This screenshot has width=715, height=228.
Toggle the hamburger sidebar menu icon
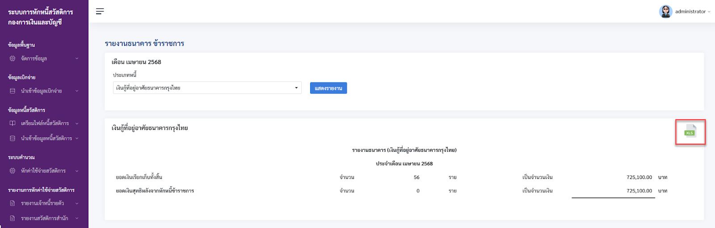(100, 11)
